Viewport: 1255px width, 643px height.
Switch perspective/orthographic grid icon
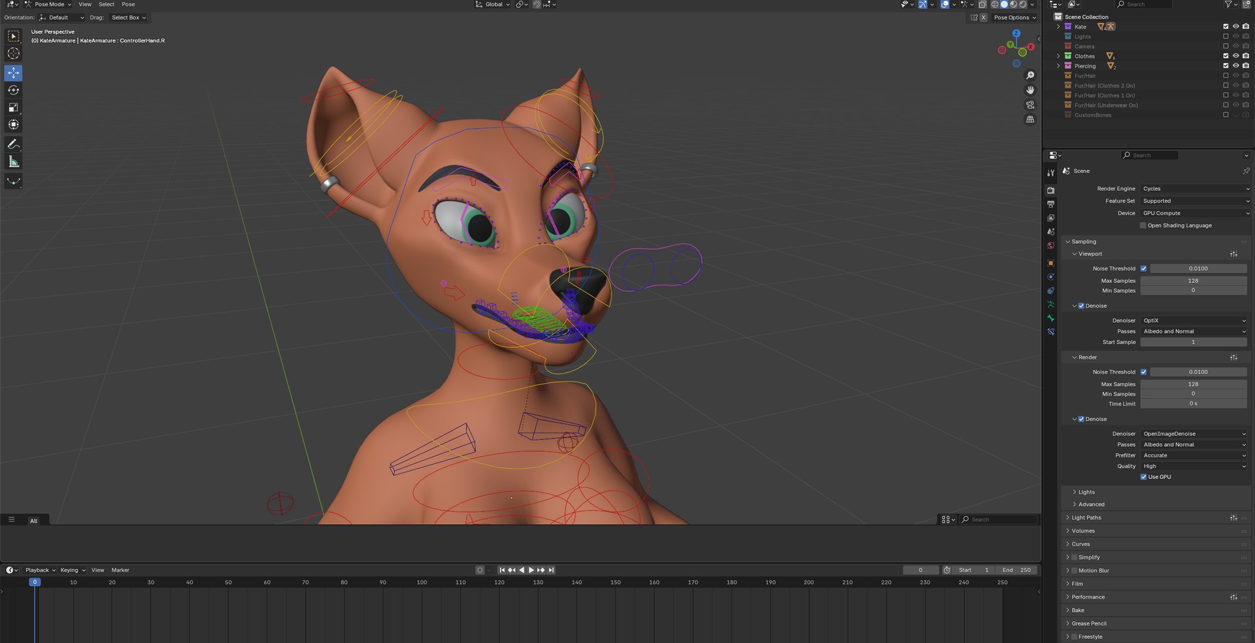(1030, 119)
